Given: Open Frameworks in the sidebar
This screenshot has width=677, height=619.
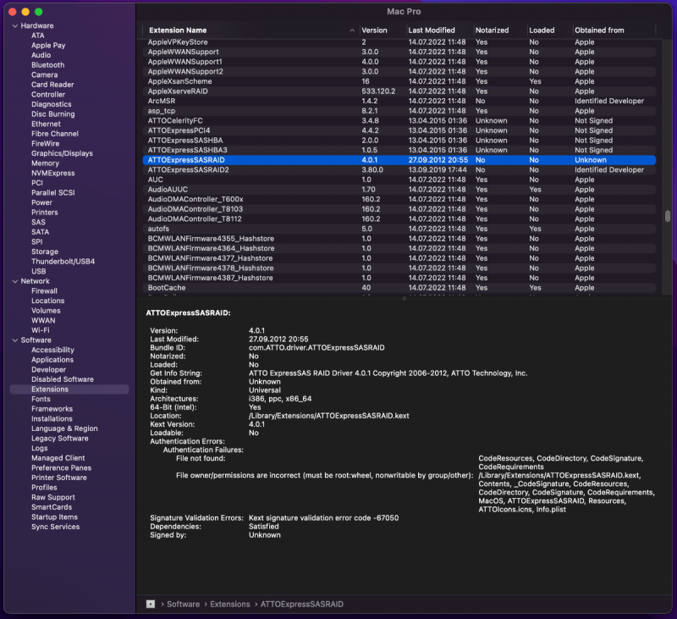Looking at the screenshot, I should [52, 409].
